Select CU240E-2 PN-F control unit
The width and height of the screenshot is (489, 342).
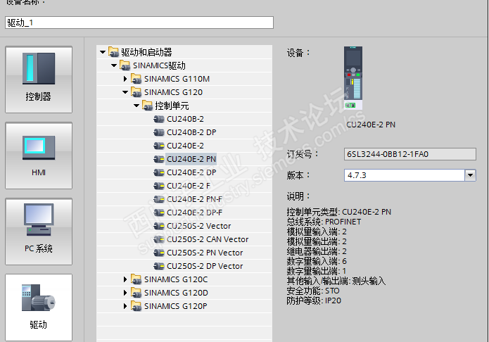pos(195,199)
